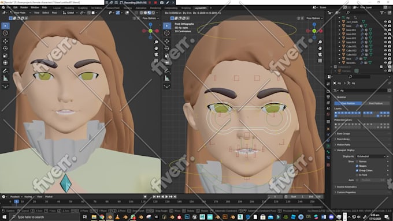Expand the Motion Paths panel
The height and width of the screenshot is (221, 393).
pyautogui.click(x=343, y=145)
